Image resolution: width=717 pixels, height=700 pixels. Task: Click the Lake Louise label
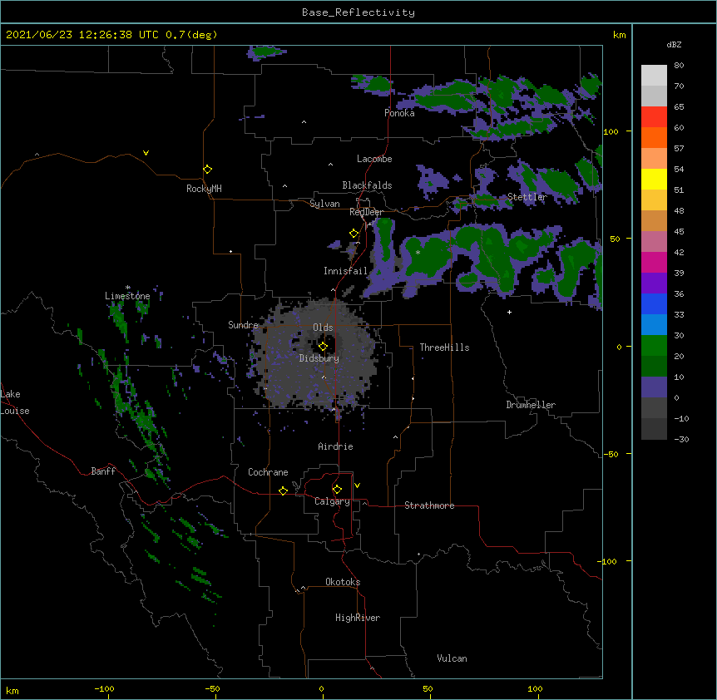[15, 402]
